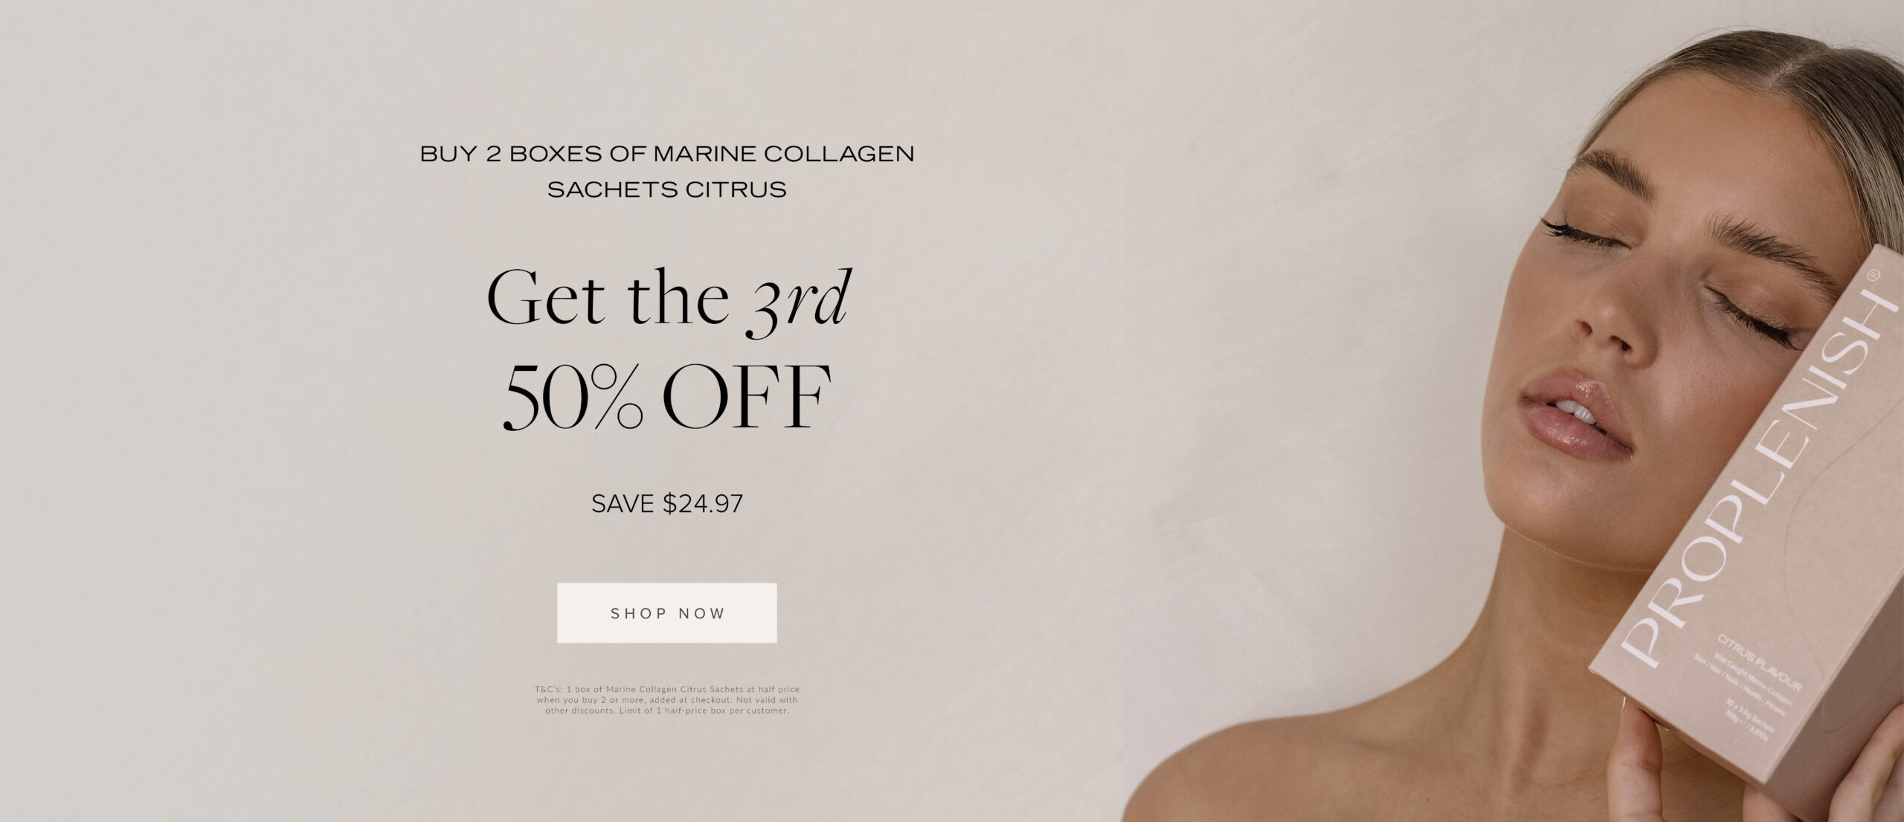The image size is (1904, 822).
Task: Click the 'SAVE $24.97' text
Action: pos(667,504)
